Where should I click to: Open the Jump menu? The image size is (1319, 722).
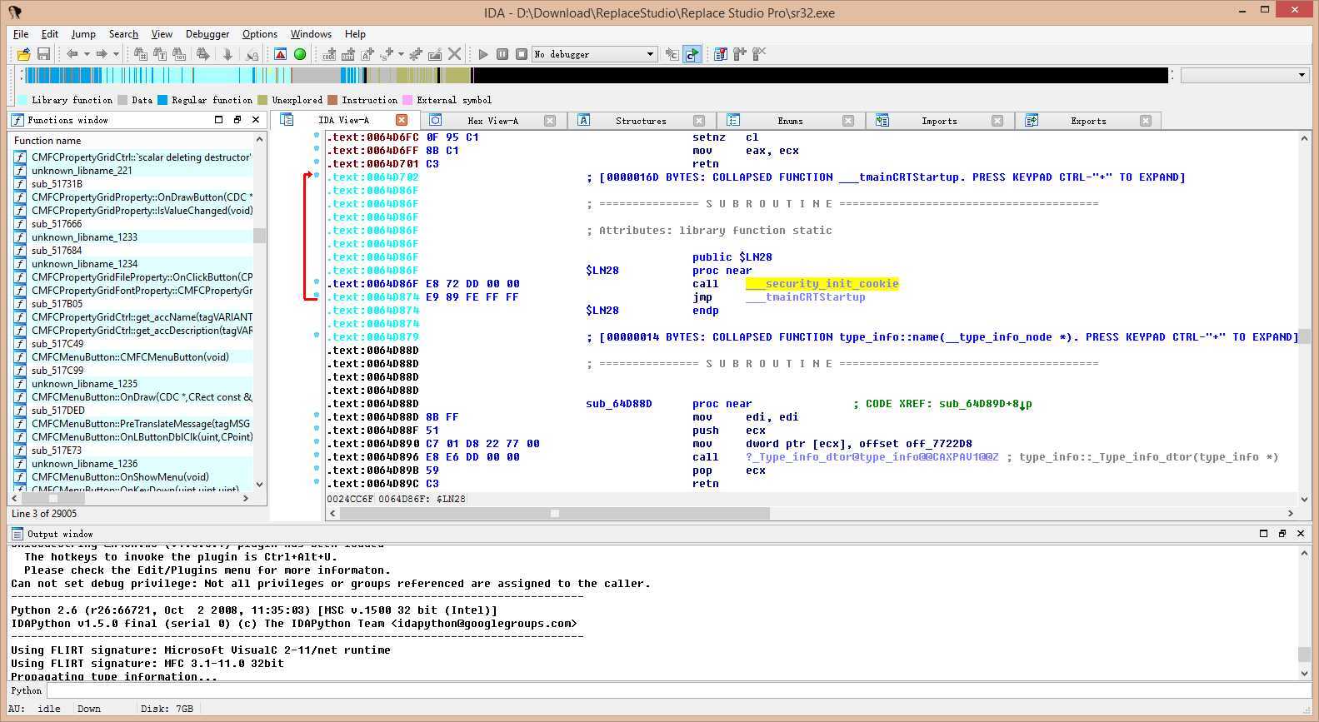tap(83, 34)
